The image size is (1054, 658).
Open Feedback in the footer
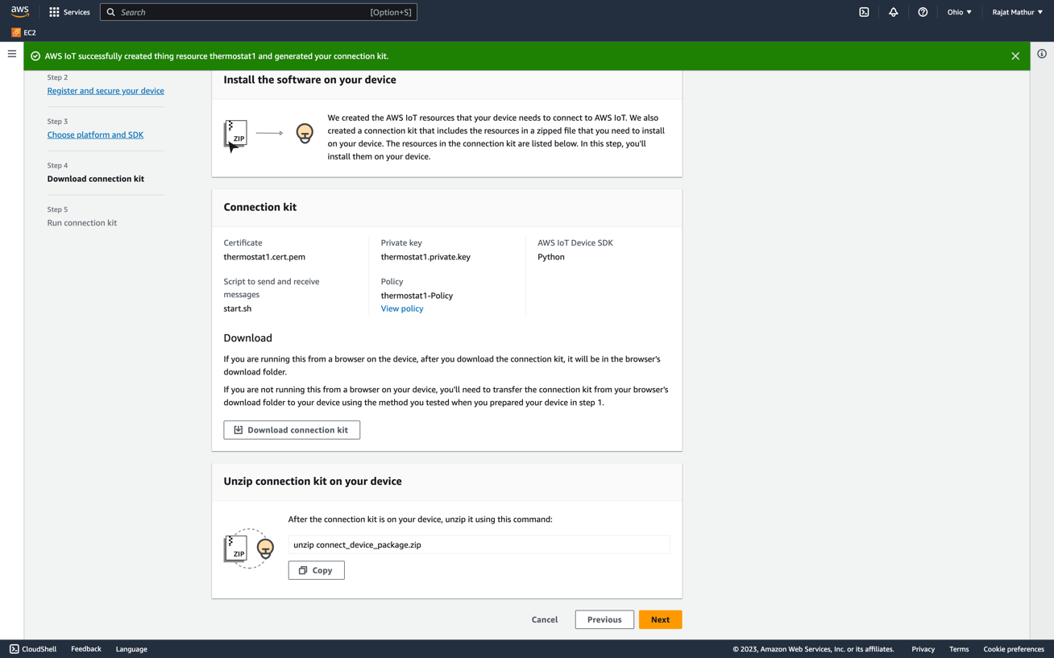(86, 649)
